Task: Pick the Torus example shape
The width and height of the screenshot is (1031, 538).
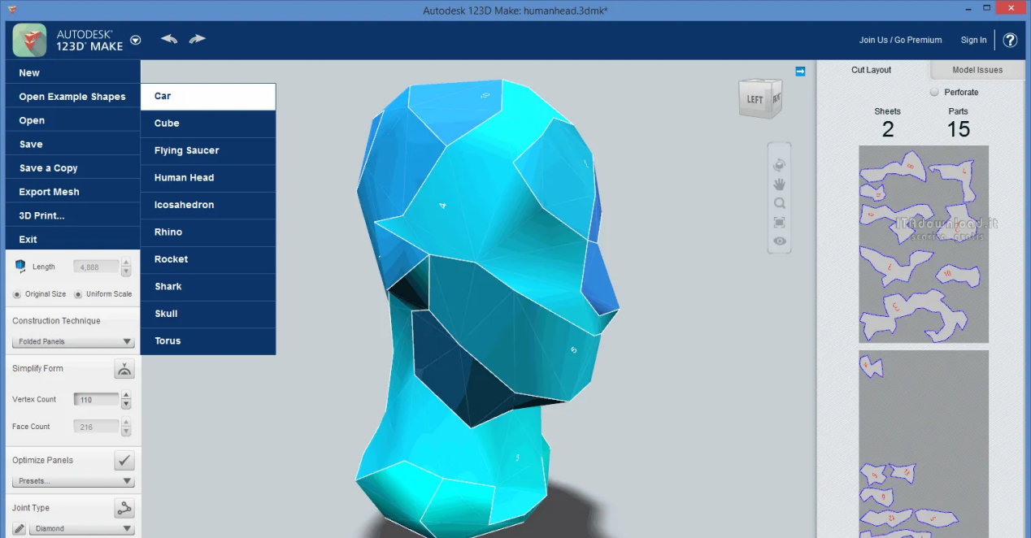Action: tap(208, 341)
